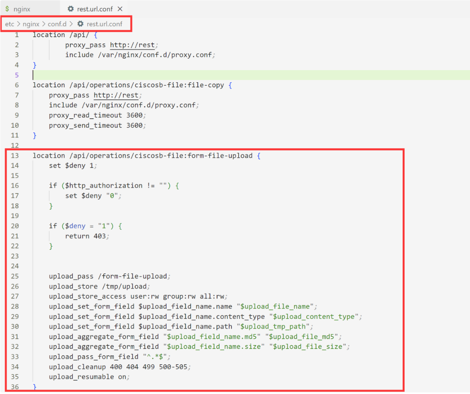The image size is (470, 394).
Task: Click '$http_authorization' condition line
Action: 114,186
